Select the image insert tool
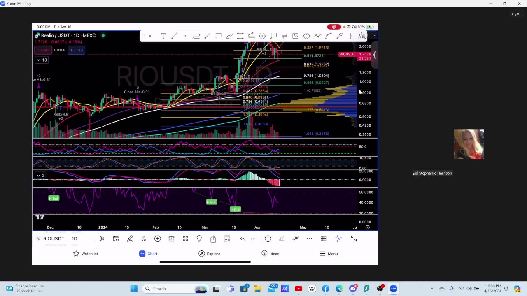 coord(295,36)
